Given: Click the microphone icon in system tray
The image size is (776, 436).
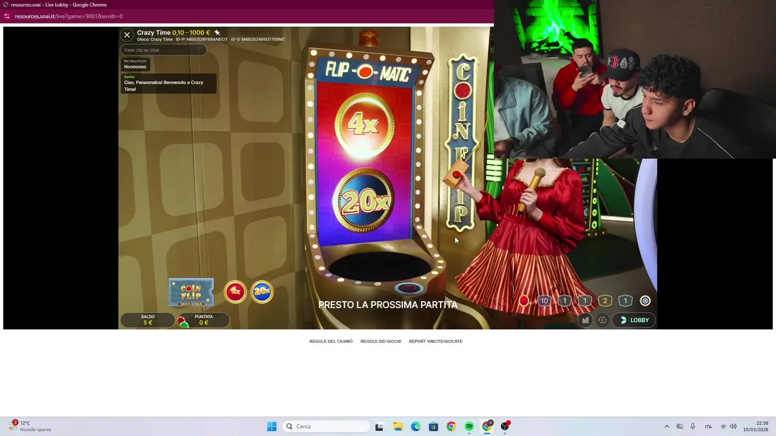Looking at the screenshot, I should [x=692, y=426].
